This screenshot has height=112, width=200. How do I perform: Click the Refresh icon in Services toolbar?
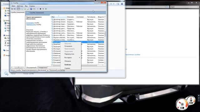(25, 9)
